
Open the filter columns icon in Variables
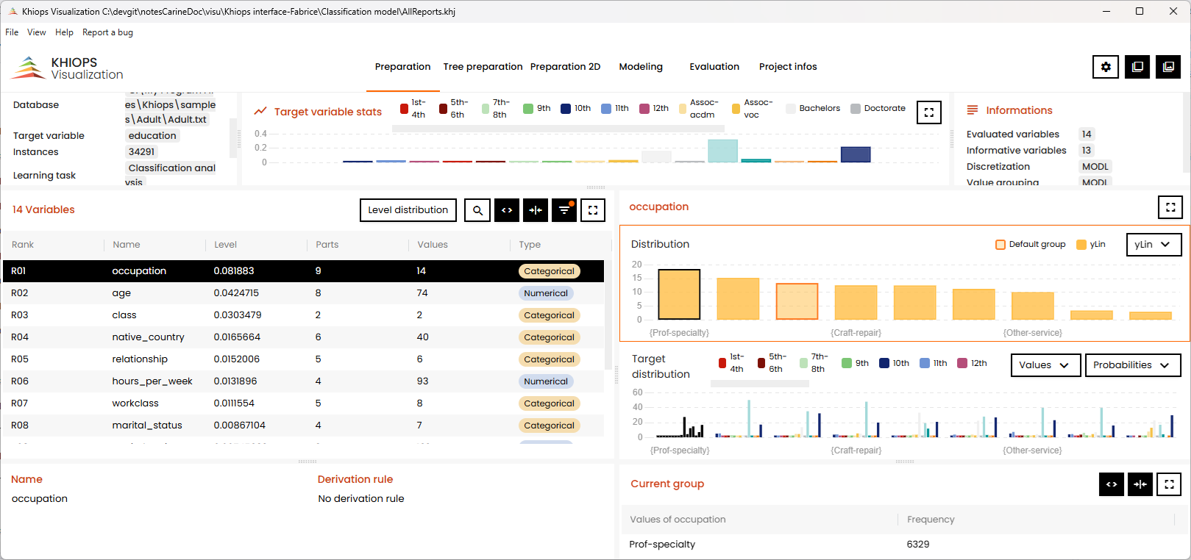pyautogui.click(x=564, y=210)
